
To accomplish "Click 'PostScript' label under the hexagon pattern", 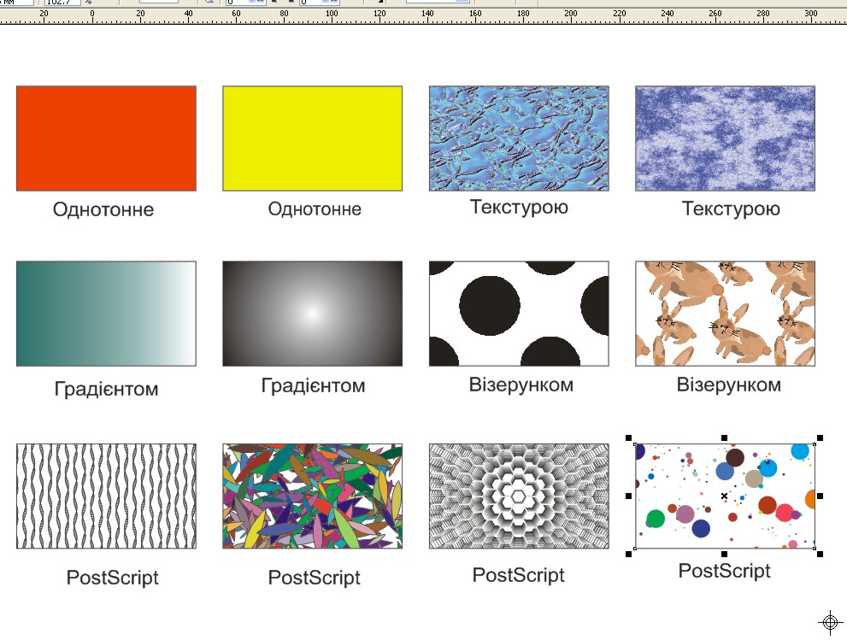I will pos(519,576).
